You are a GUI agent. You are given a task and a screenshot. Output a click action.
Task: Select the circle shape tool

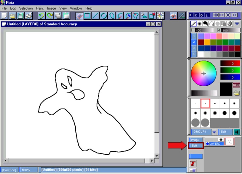click(x=104, y=15)
